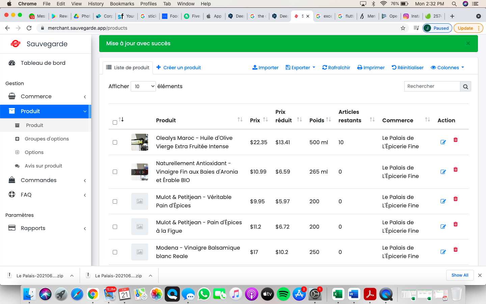Edit the Pain d'Épices à la Figue row
This screenshot has height=304, width=486.
(x=443, y=227)
